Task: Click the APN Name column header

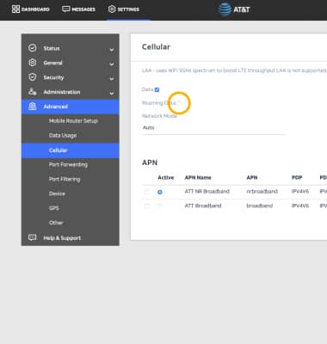Action: [x=198, y=177]
